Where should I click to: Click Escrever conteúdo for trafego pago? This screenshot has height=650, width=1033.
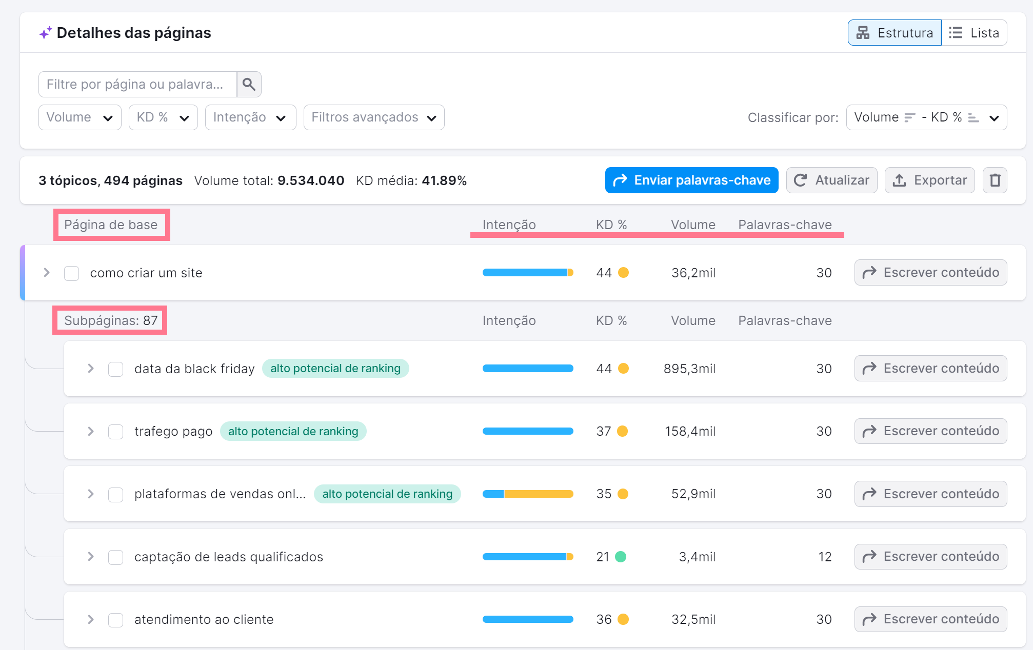click(x=930, y=431)
